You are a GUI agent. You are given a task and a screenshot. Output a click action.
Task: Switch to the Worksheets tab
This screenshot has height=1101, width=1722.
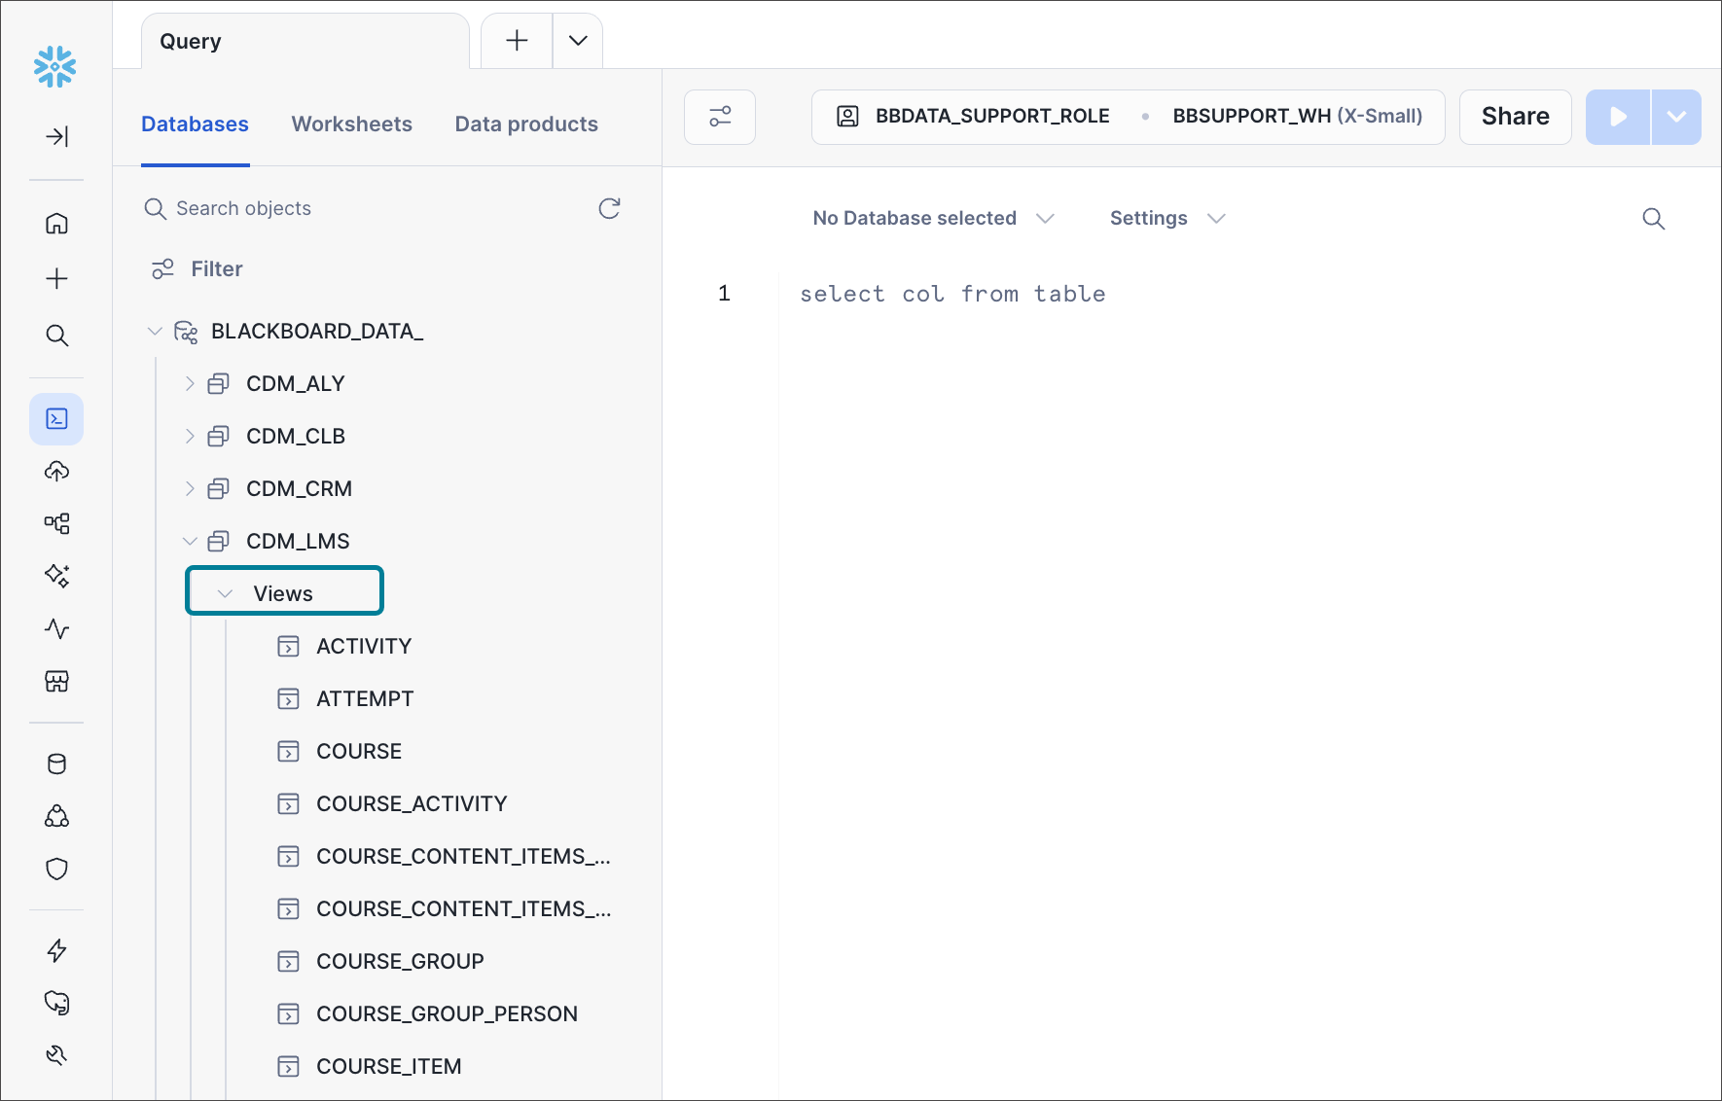351,124
